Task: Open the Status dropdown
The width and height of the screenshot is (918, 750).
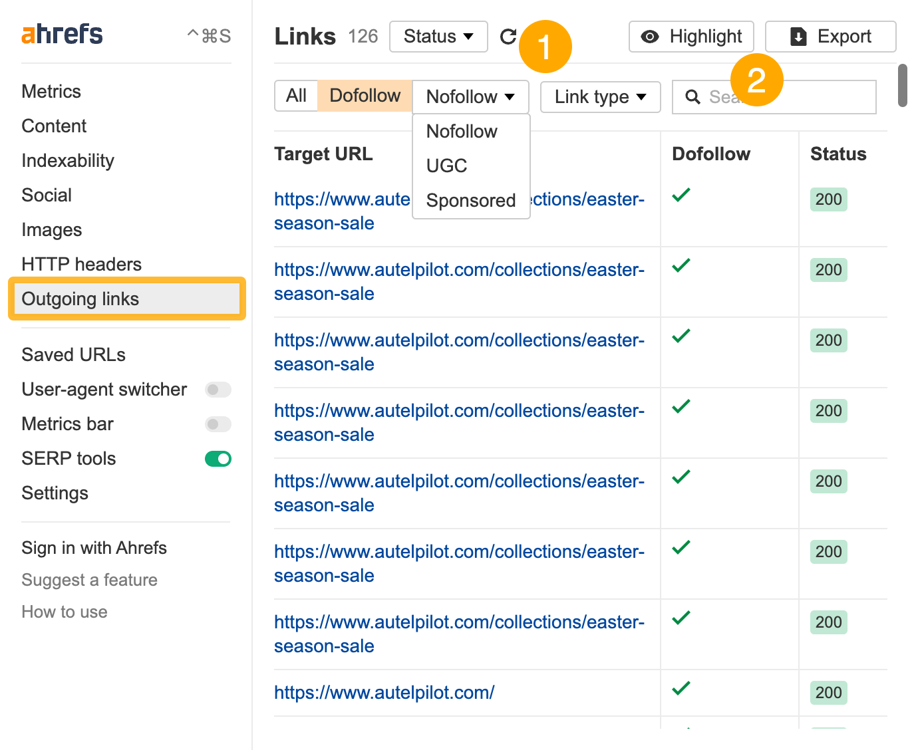Action: (x=438, y=37)
